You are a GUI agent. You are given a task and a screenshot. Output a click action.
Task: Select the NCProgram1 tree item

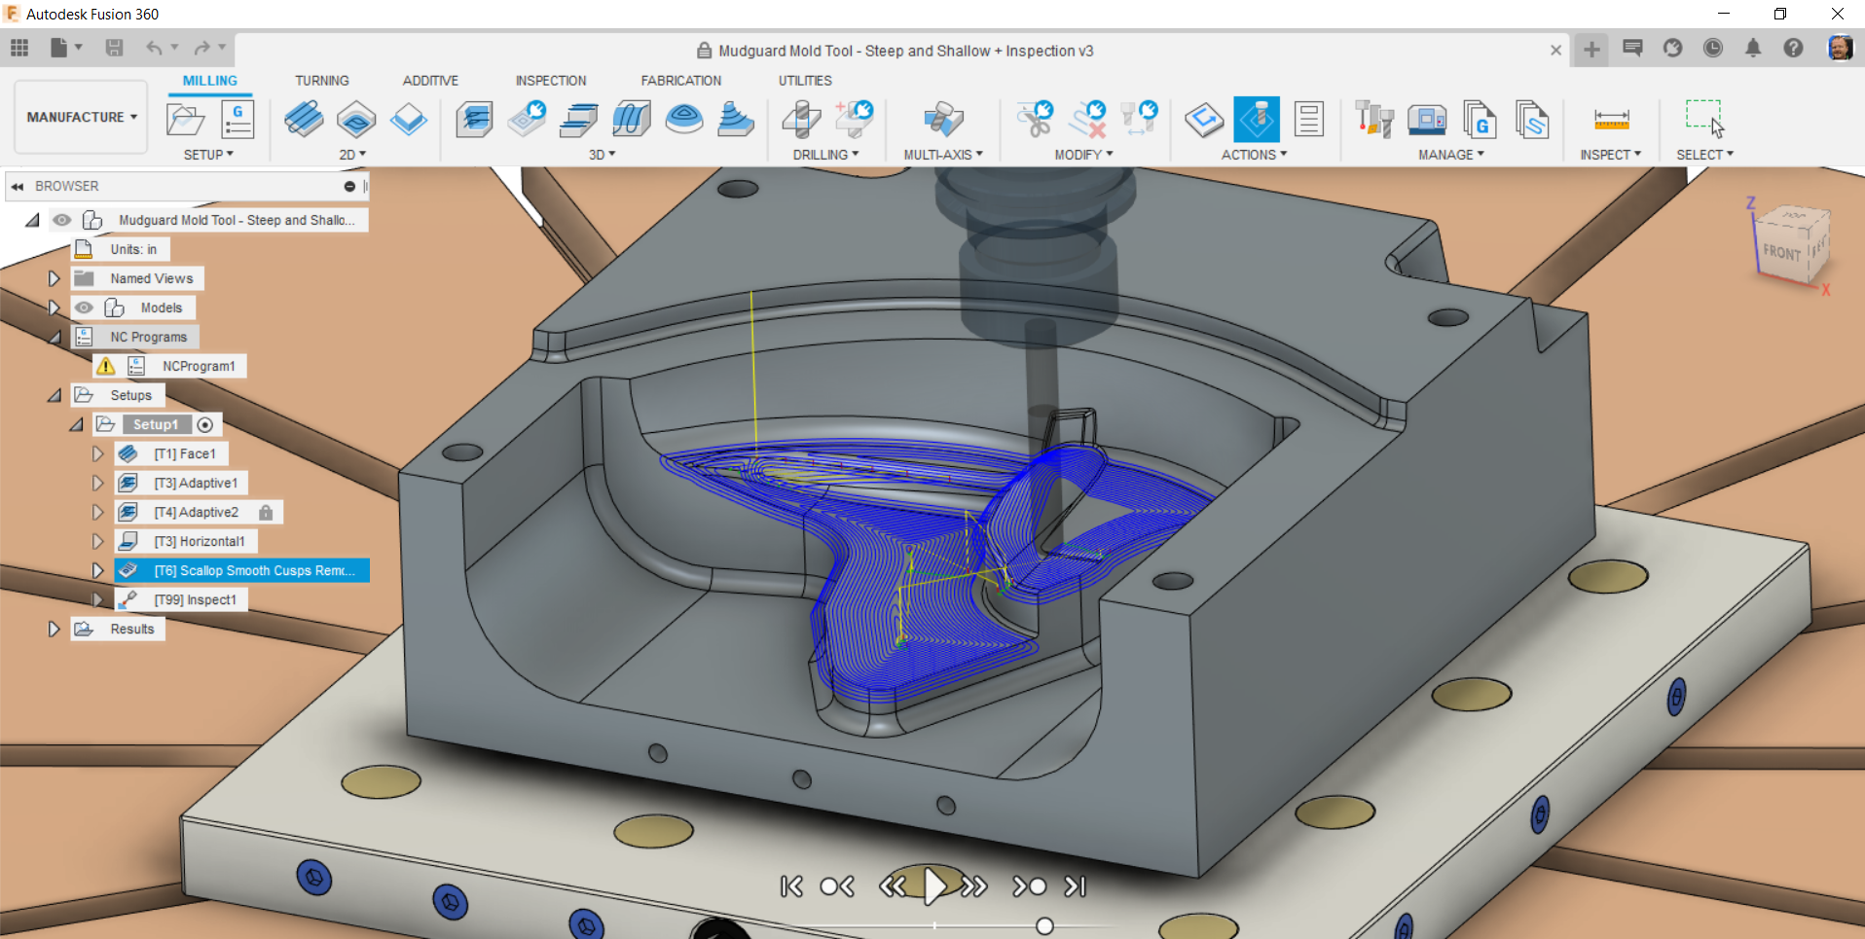[x=199, y=366]
